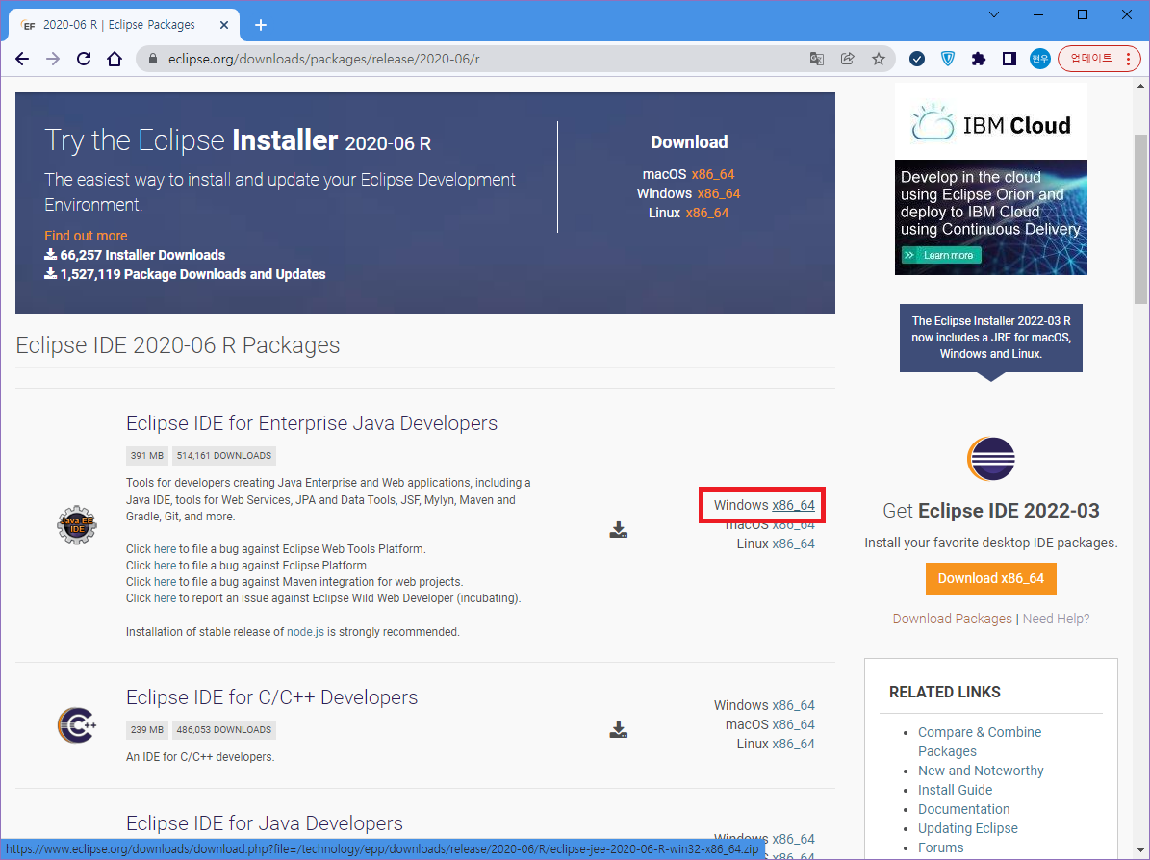Viewport: 1150px width, 860px height.
Task: Download C/C++ macOS x86_64 package
Action: [x=793, y=724]
